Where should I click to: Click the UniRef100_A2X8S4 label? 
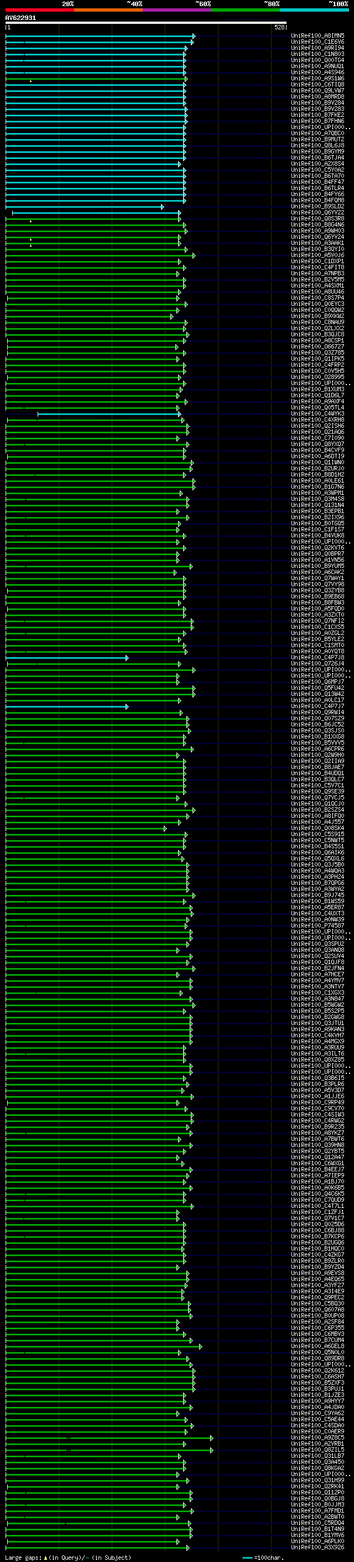tap(317, 163)
